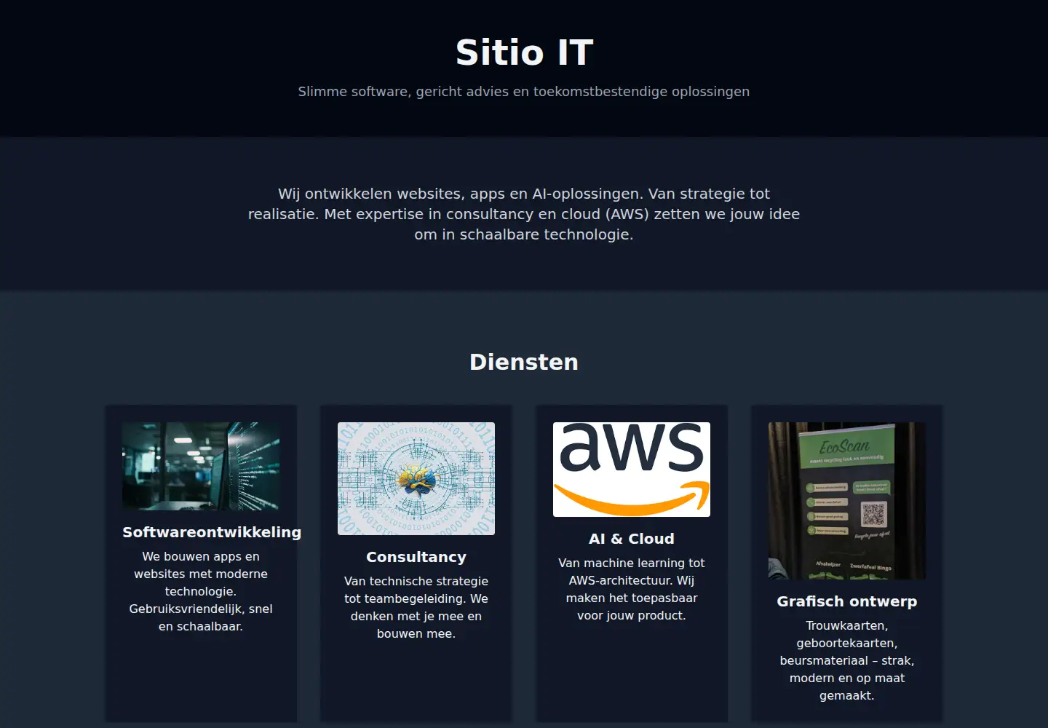The width and height of the screenshot is (1048, 728).
Task: Click description 'Trouwkaarten, geboortekaarten, beursmateriaal'
Action: [847, 660]
